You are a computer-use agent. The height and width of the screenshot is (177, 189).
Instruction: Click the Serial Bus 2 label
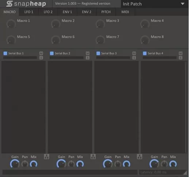point(62,53)
